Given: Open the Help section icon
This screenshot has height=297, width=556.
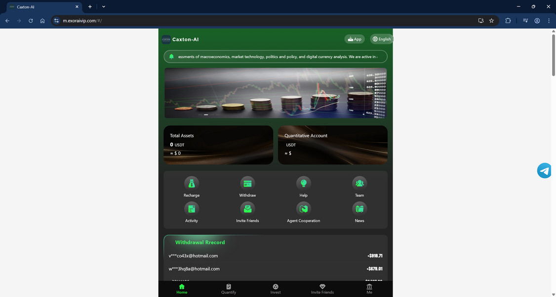Looking at the screenshot, I should coord(303,183).
